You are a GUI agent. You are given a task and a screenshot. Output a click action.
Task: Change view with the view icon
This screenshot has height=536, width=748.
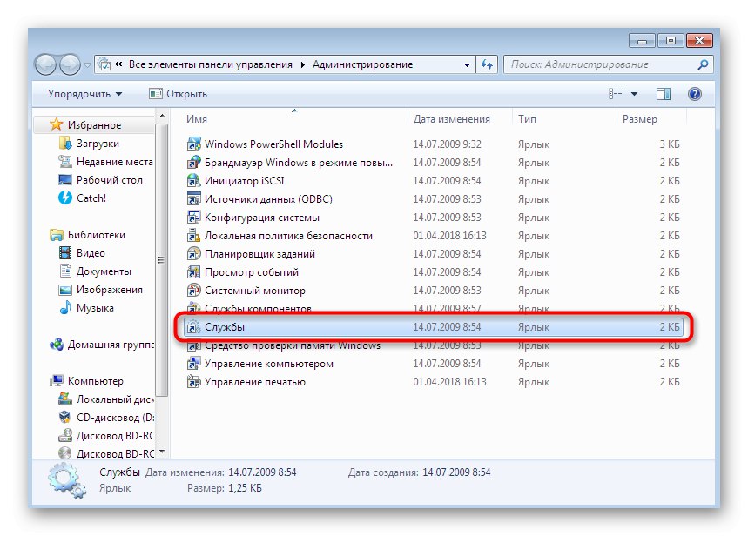pyautogui.click(x=616, y=94)
